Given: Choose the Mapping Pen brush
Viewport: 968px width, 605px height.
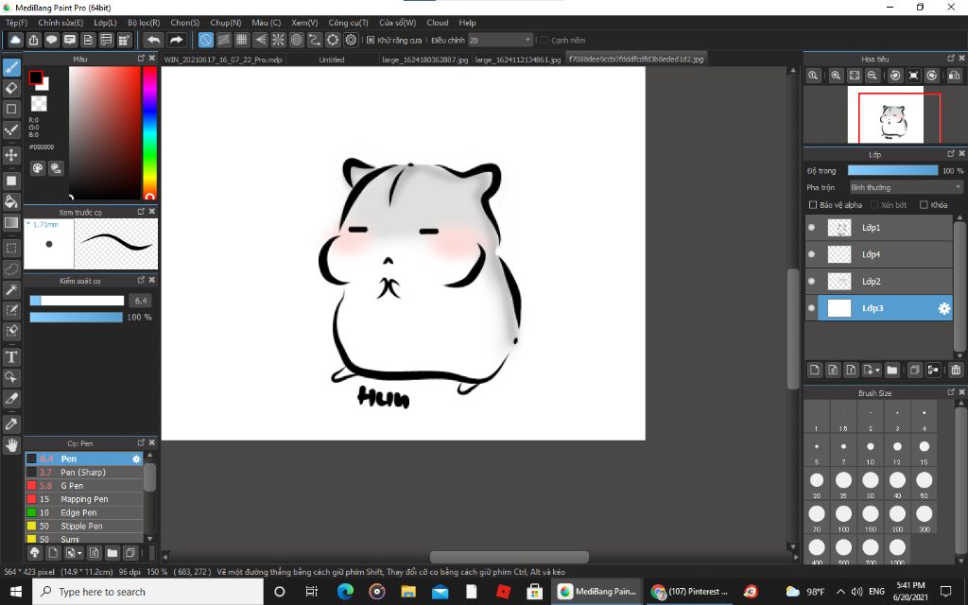Looking at the screenshot, I should point(84,499).
